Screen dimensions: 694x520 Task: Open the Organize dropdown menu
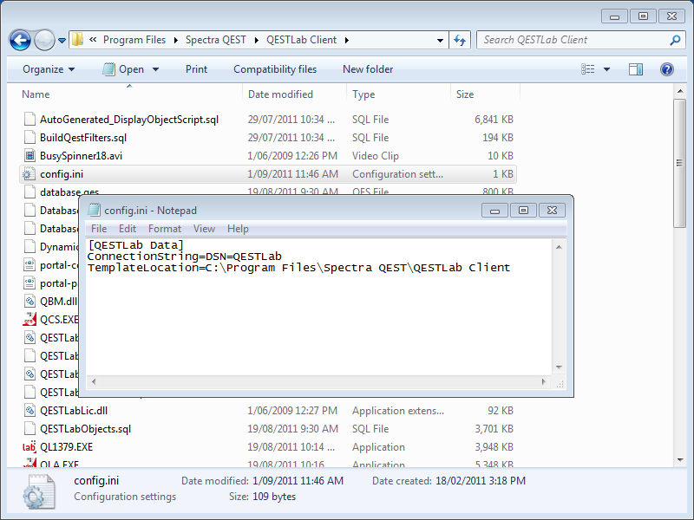49,69
